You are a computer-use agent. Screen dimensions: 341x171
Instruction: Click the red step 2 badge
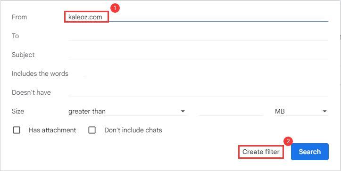coord(288,141)
